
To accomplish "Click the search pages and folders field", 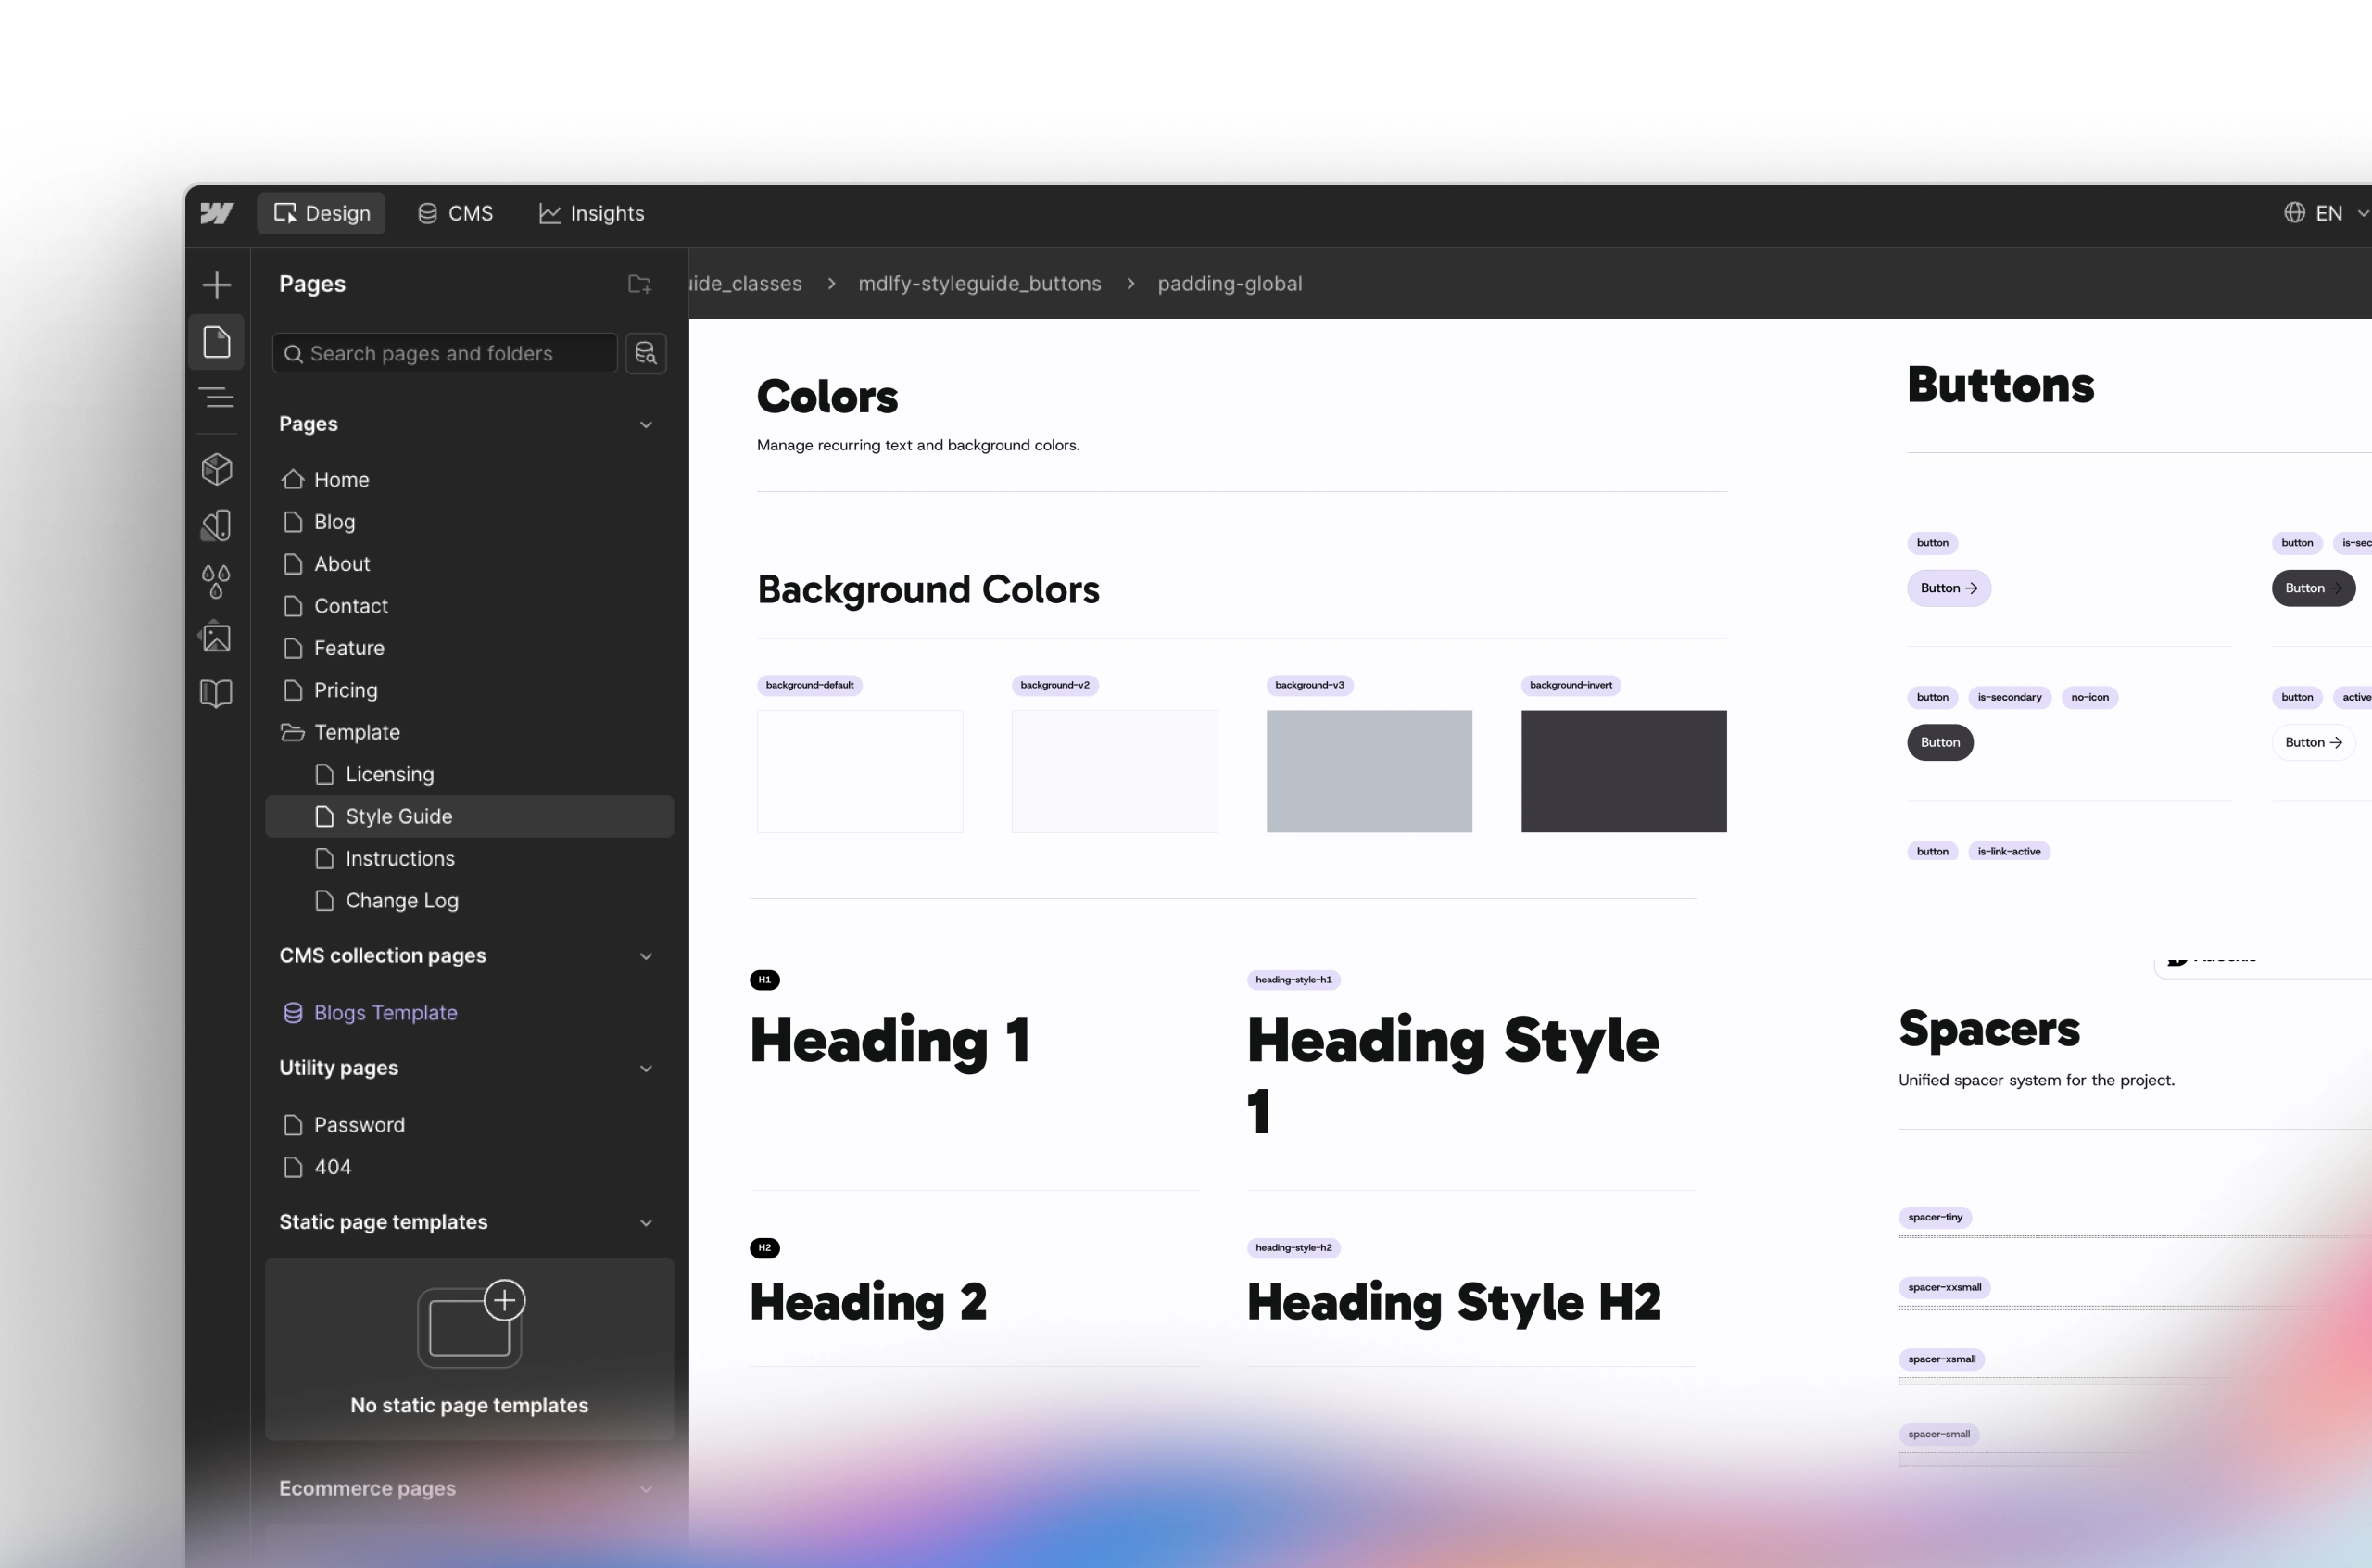I will (443, 353).
